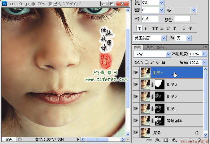Switch to the 路径 tab
Viewport: 210px width, 144px height.
(x=161, y=47)
